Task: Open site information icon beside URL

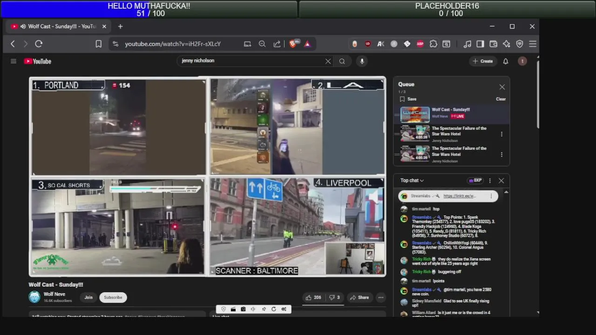Action: (115, 44)
